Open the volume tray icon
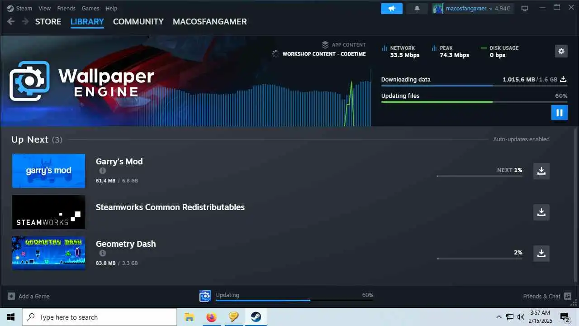This screenshot has width=579, height=326. [x=521, y=317]
